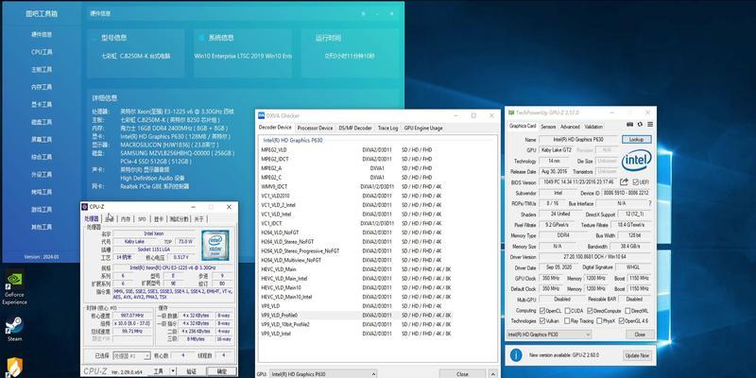
Task: Open the 测试分数 tab in CPU-Z
Action: point(179,219)
